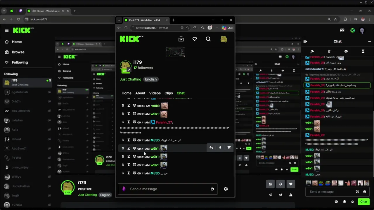
Task: Click the left trash icon on the last MJ5D message in popup chat
Action: click(123, 173)
